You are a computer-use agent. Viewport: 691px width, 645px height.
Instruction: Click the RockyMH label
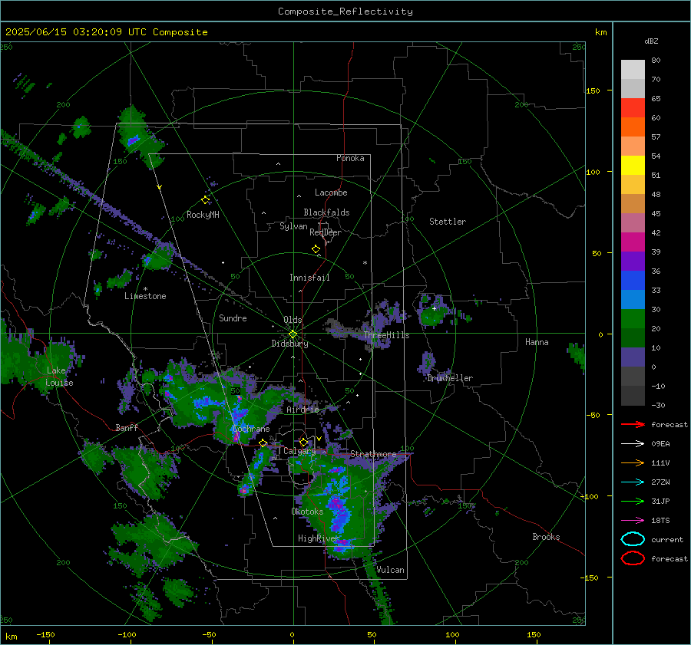point(203,215)
